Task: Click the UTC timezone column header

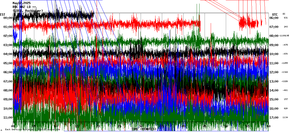Action: coord(275,14)
